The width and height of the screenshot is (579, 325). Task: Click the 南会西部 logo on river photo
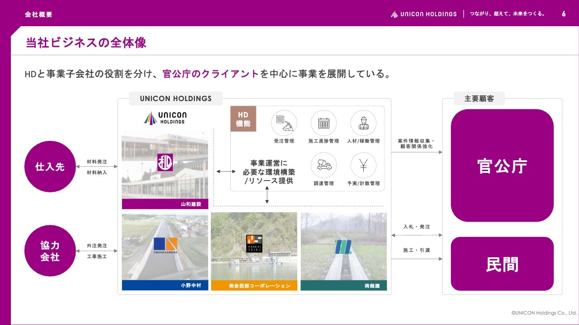coord(254,244)
